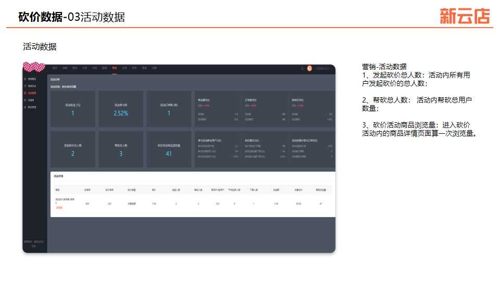Click the 参与活动新老用户占比 panel title
This screenshot has height=281, width=500.
209,140
